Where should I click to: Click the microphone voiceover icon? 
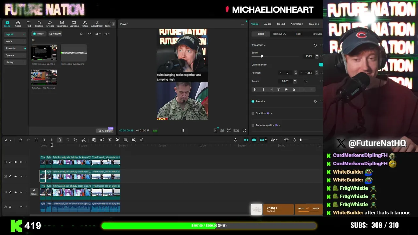(x=235, y=140)
